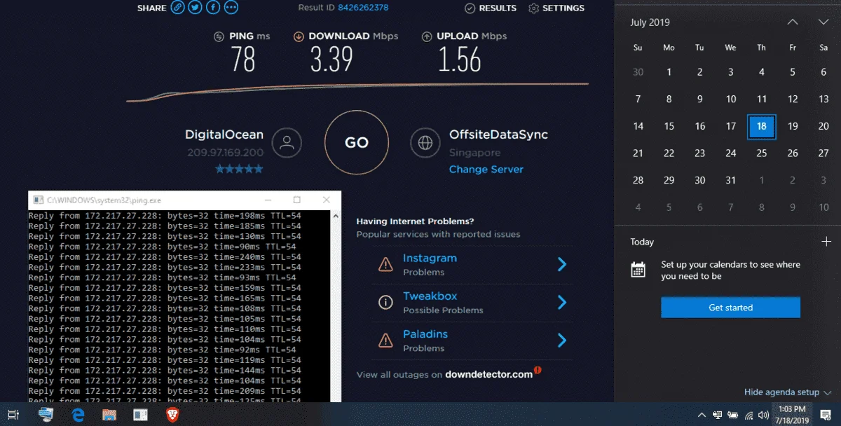
Task: Rate DigitalOcean using the five stars
Action: tap(239, 169)
